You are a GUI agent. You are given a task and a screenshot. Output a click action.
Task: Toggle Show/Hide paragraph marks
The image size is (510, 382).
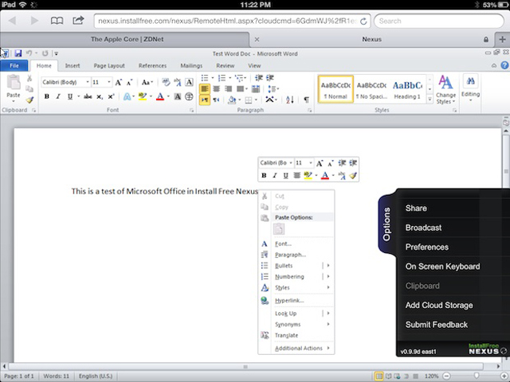pyautogui.click(x=306, y=99)
